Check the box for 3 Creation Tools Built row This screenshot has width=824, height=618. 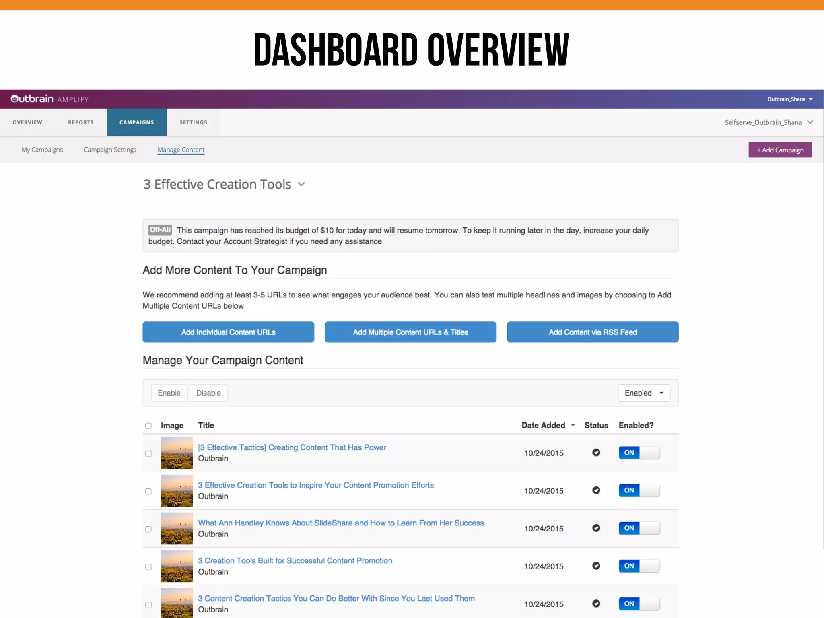point(148,567)
